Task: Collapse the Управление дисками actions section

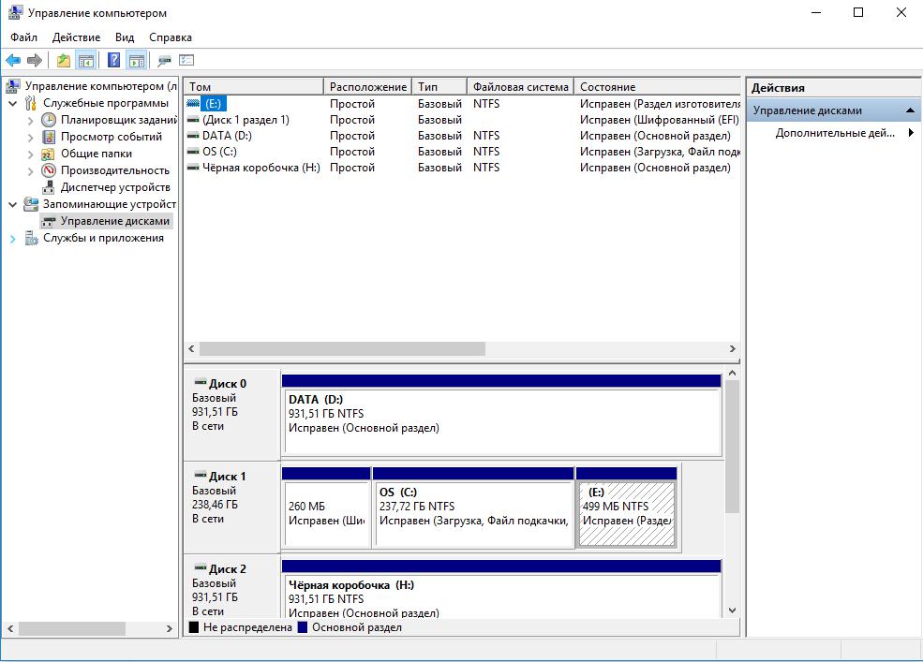Action: coord(910,110)
